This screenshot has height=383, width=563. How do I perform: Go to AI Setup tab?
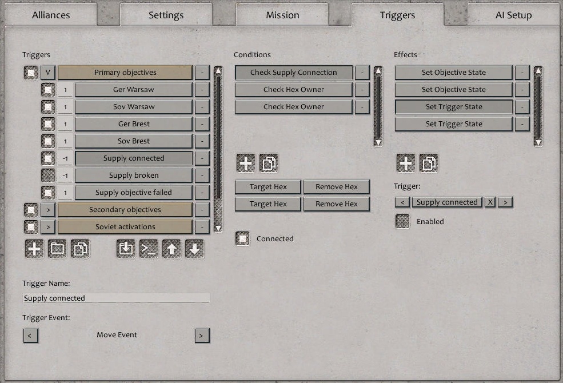point(513,15)
